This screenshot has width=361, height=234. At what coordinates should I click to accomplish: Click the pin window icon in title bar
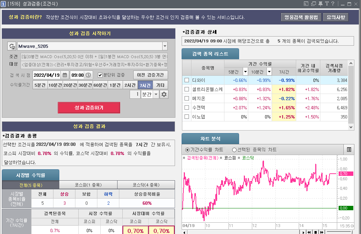click(320, 4)
